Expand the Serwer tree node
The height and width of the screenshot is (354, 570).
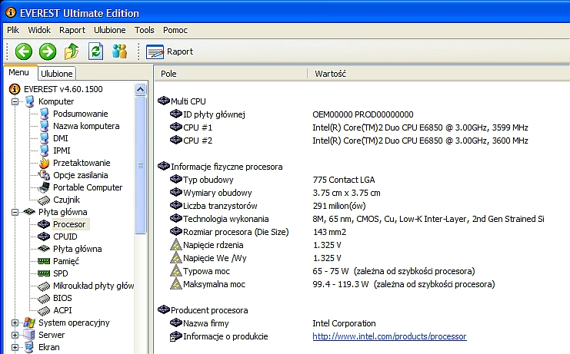point(15,335)
